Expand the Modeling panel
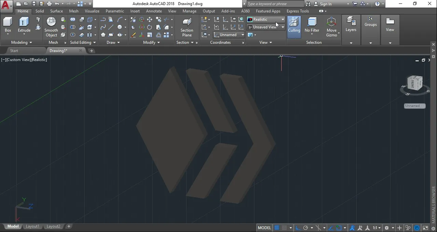The height and width of the screenshot is (232, 437). (x=22, y=43)
